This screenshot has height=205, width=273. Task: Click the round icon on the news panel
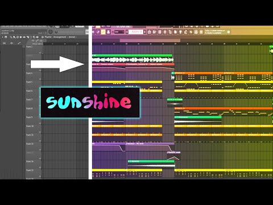point(229,32)
